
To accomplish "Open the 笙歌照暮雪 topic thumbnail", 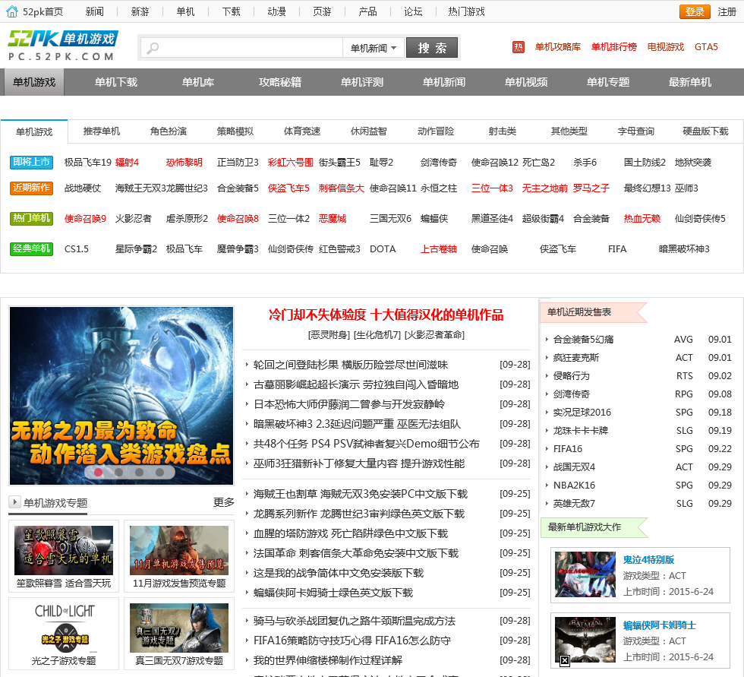I will coord(64,551).
